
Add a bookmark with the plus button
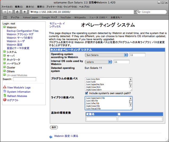[25, 12]
